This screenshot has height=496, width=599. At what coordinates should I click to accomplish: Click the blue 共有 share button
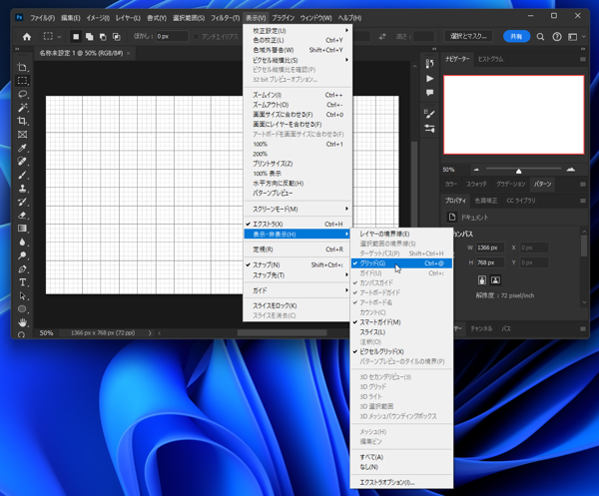pos(516,36)
